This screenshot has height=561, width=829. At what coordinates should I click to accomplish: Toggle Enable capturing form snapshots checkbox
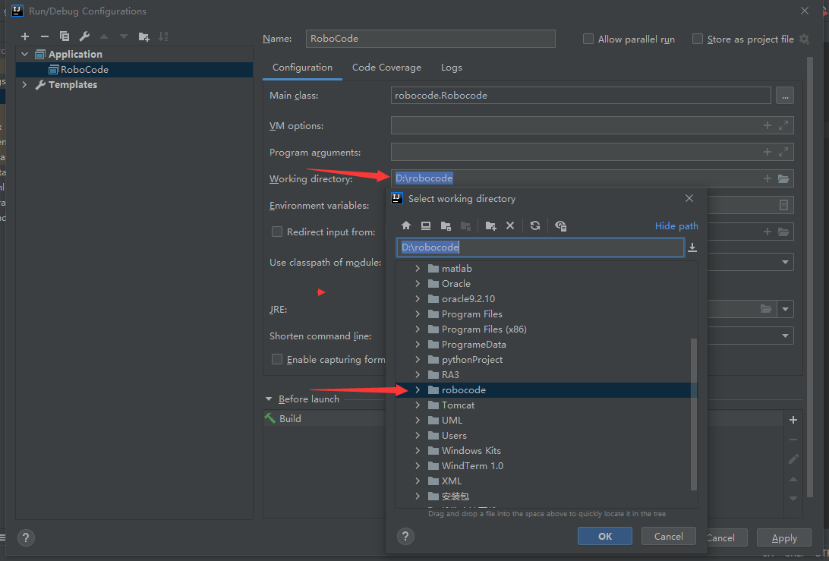[x=277, y=360]
